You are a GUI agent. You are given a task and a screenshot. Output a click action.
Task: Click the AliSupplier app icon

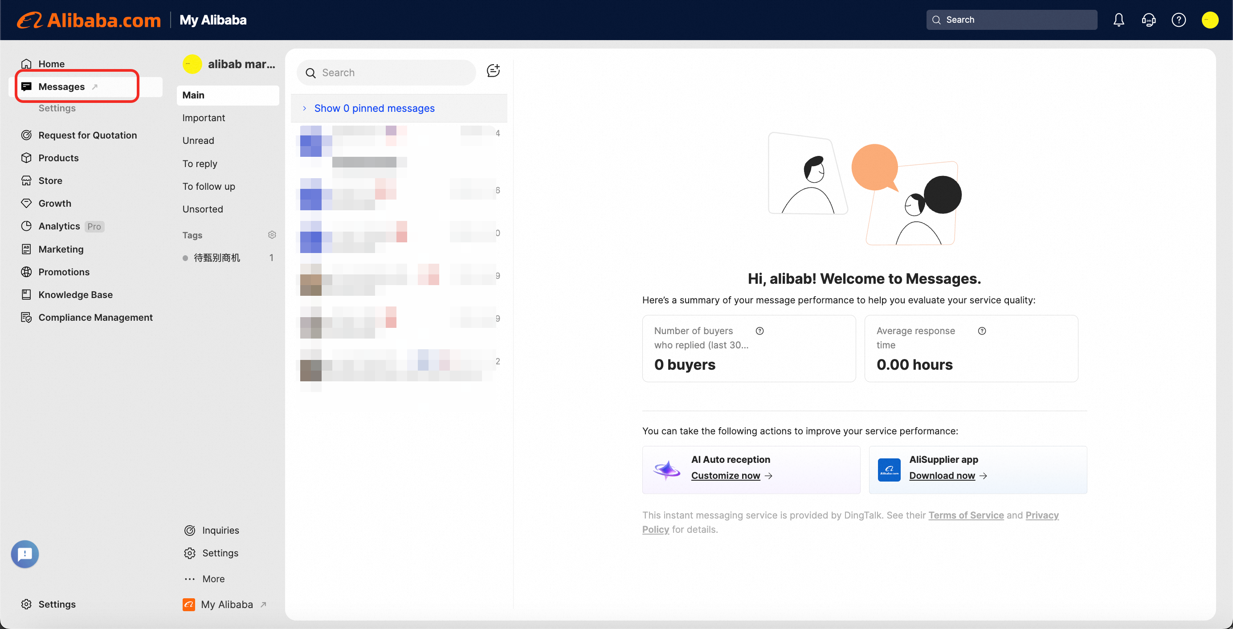tap(889, 470)
